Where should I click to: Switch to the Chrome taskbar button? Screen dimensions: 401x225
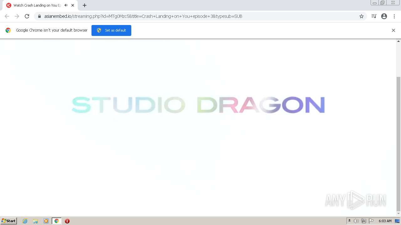coord(56,221)
